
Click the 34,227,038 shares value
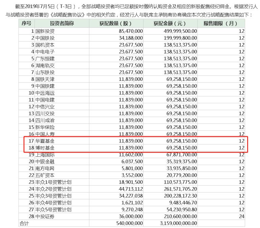coord(131,196)
